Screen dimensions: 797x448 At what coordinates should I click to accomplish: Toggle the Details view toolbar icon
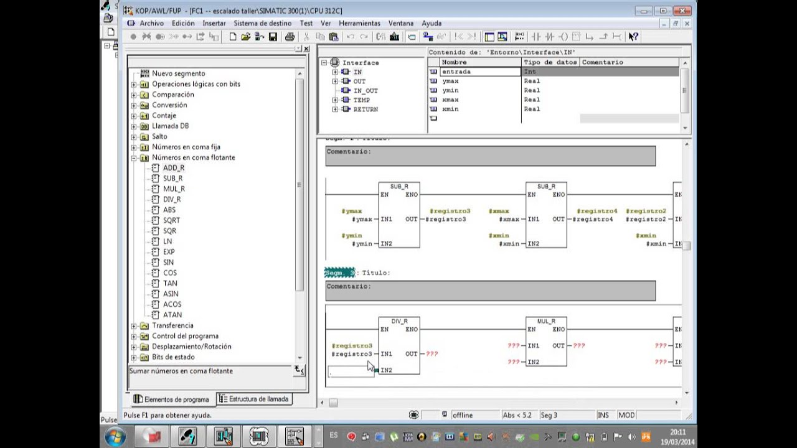[x=502, y=37]
